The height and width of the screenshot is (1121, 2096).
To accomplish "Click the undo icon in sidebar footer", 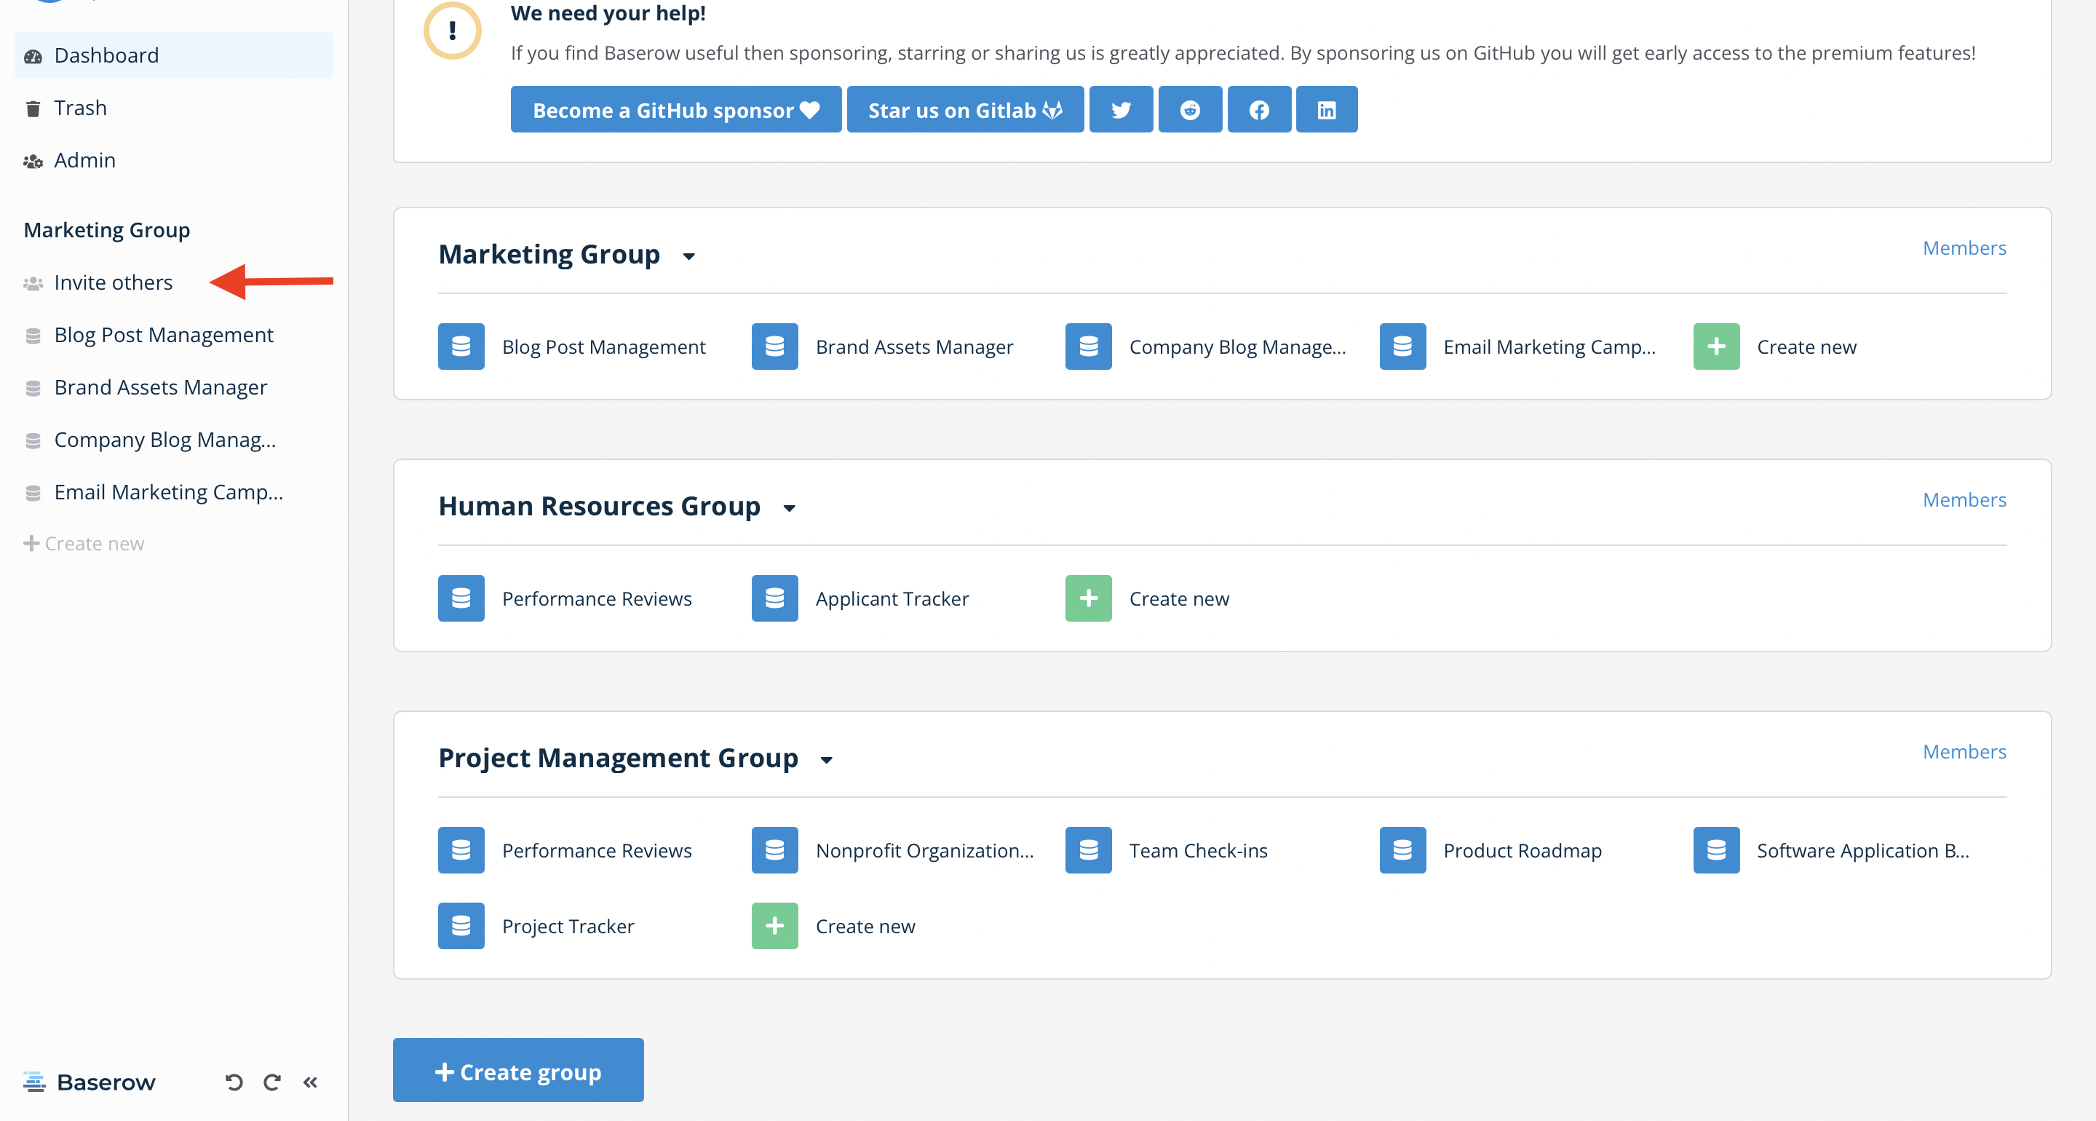I will (234, 1082).
